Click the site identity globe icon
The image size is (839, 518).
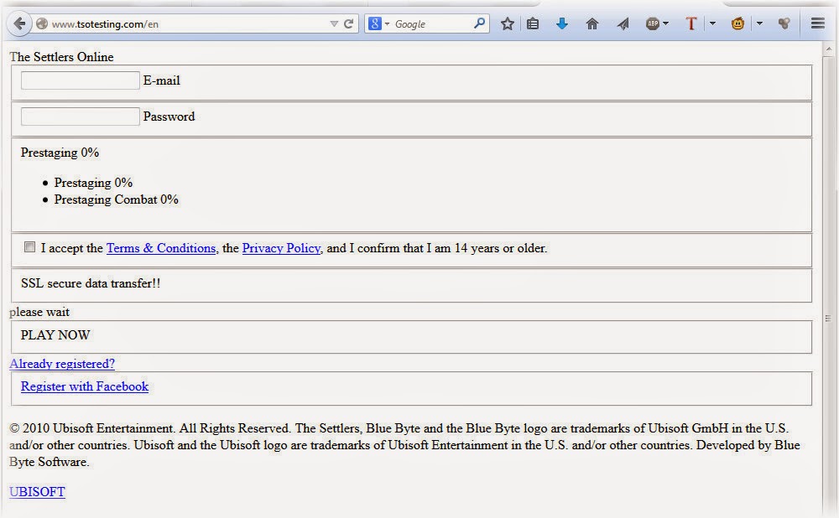(x=42, y=24)
